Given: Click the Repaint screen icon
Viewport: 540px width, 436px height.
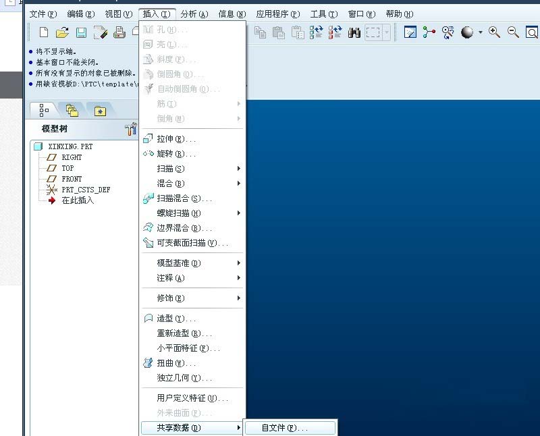Looking at the screenshot, I should (x=410, y=32).
